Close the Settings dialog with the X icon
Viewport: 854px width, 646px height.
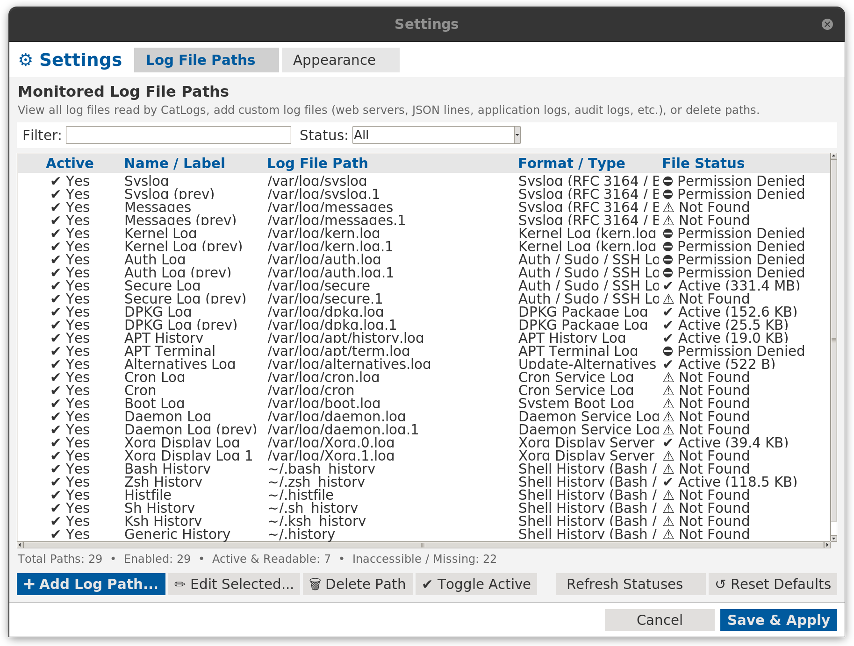827,24
